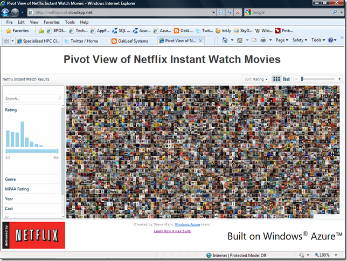This screenshot has width=347, height=261.
Task: Open the Windows Azure link
Action: pos(187,224)
